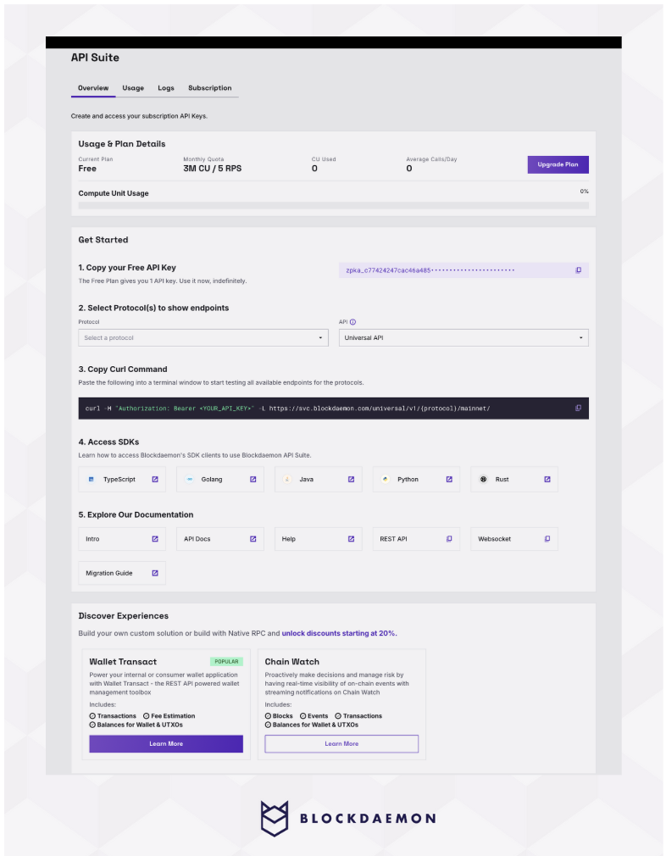Click the Chain Watch heading
Image resolution: width=666 pixels, height=856 pixels.
(x=292, y=662)
